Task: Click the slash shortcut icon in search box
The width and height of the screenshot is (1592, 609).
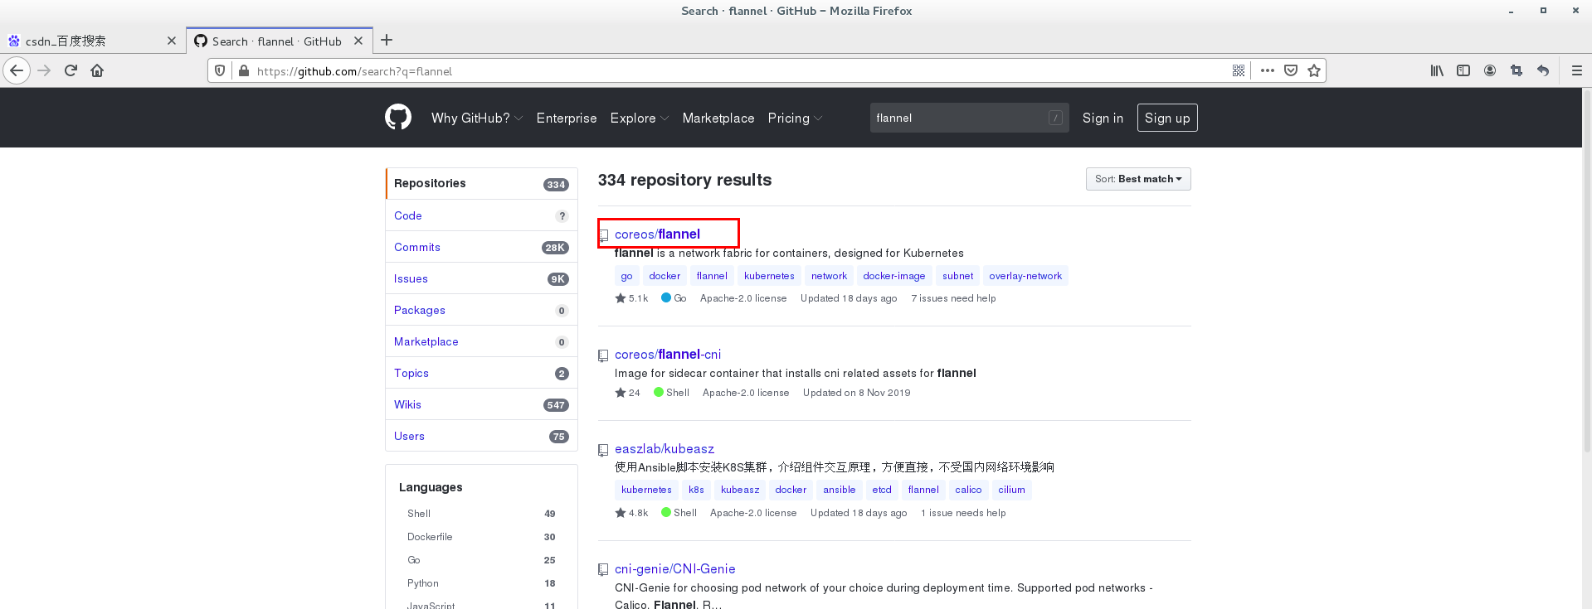Action: pyautogui.click(x=1055, y=118)
